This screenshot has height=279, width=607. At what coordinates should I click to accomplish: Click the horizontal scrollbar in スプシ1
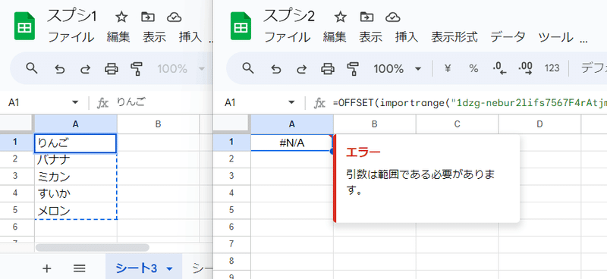pos(92,248)
